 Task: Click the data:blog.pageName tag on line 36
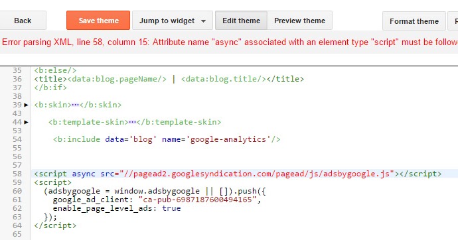(x=117, y=79)
